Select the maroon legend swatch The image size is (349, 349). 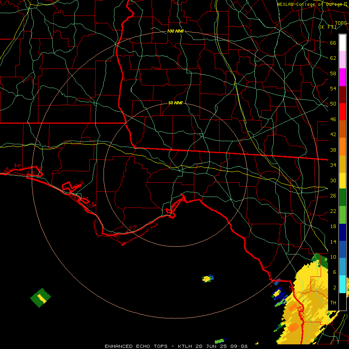[342, 94]
